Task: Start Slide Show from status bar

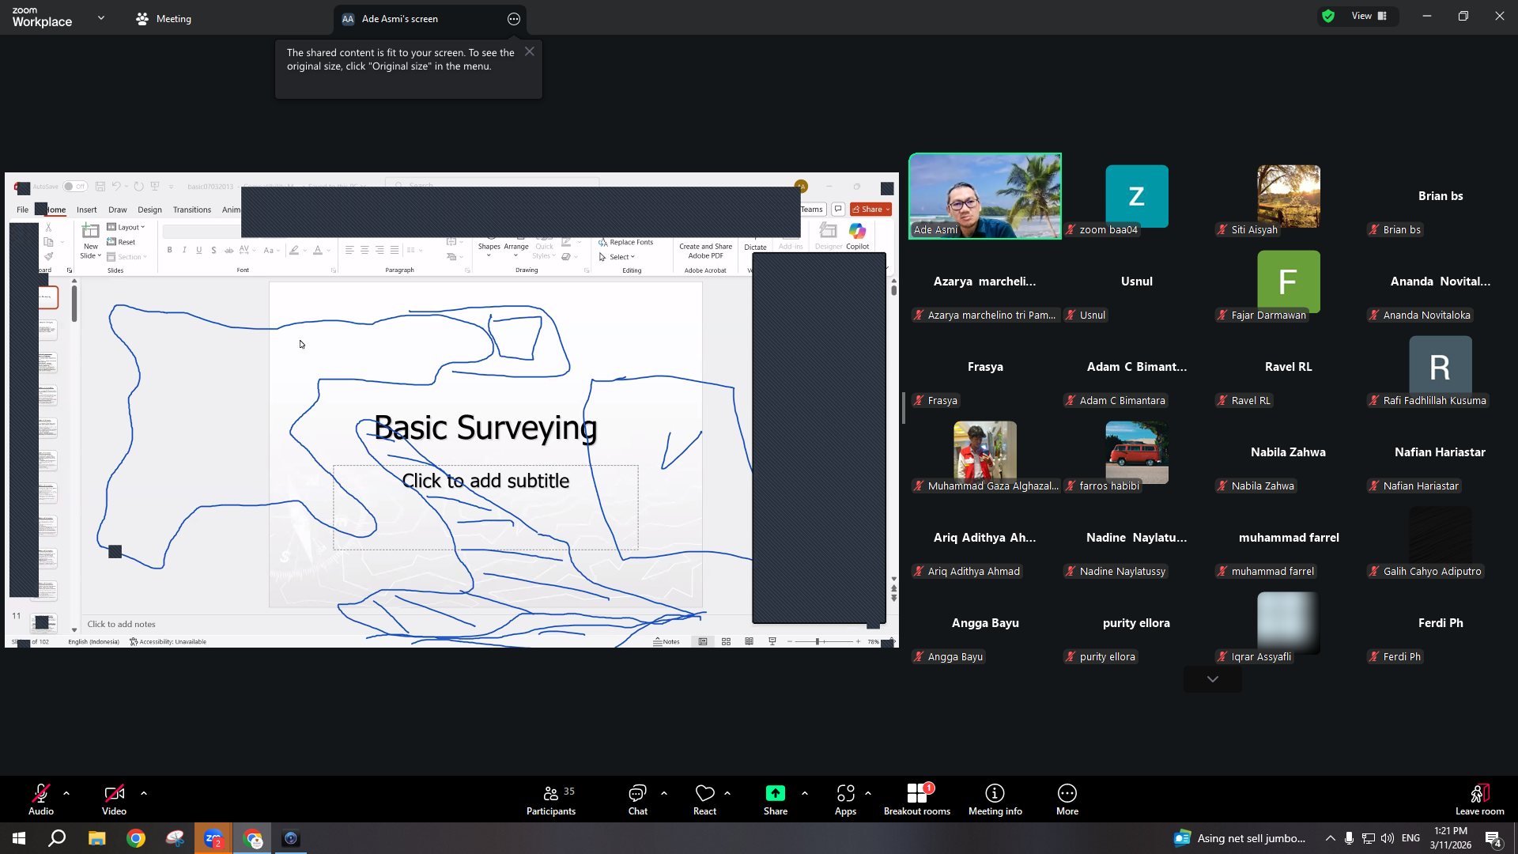Action: (x=772, y=641)
